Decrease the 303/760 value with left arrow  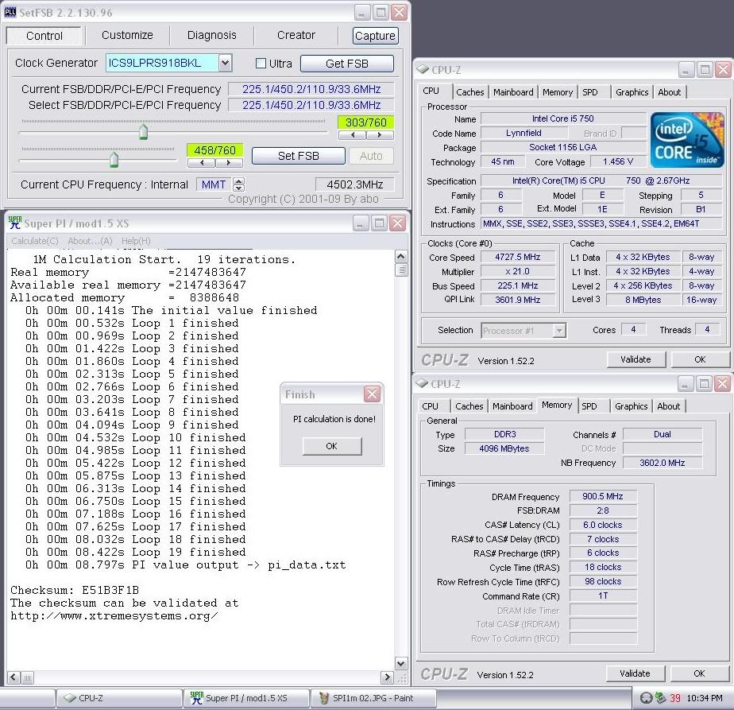(x=352, y=135)
